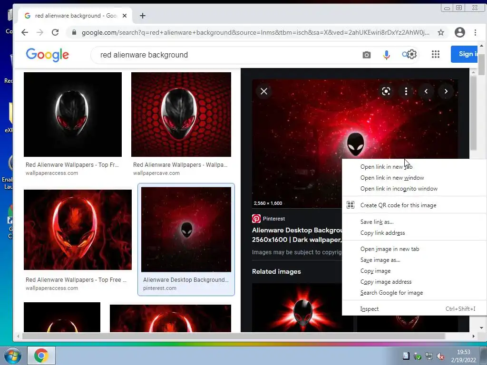
Task: Go to next image in preview
Action: point(446,91)
